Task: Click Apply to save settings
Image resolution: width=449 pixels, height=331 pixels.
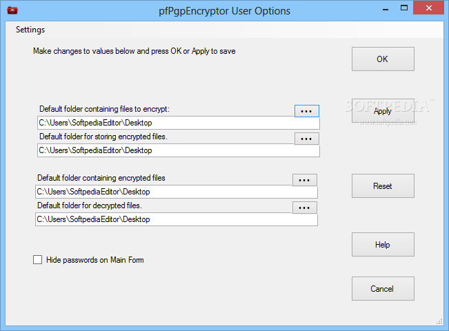Action: 383,111
